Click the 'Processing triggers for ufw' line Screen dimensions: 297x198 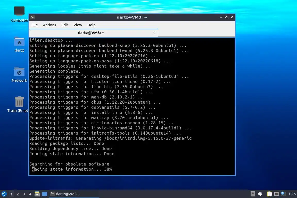click(x=91, y=92)
